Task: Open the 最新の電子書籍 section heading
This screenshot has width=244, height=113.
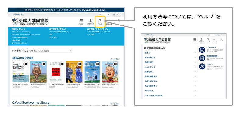Action: [x=23, y=58]
